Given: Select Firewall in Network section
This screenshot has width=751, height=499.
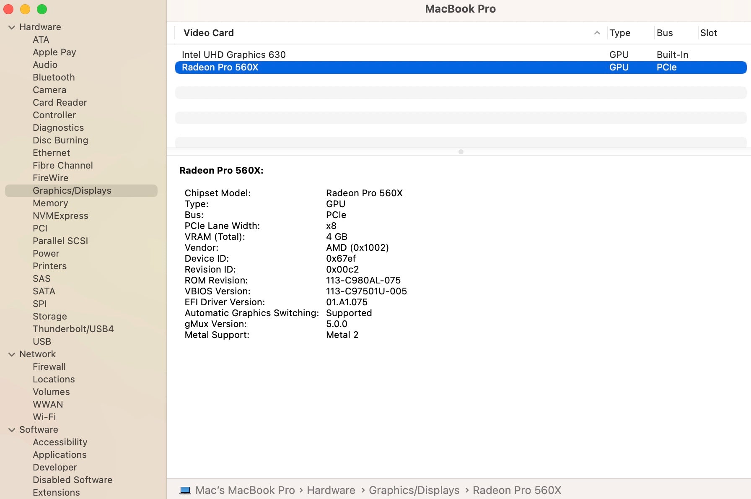Looking at the screenshot, I should pyautogui.click(x=49, y=367).
